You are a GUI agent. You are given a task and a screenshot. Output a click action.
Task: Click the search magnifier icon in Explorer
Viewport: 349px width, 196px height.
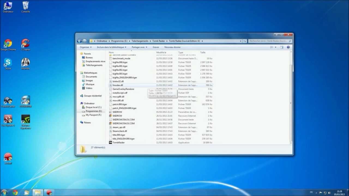pyautogui.click(x=290, y=41)
